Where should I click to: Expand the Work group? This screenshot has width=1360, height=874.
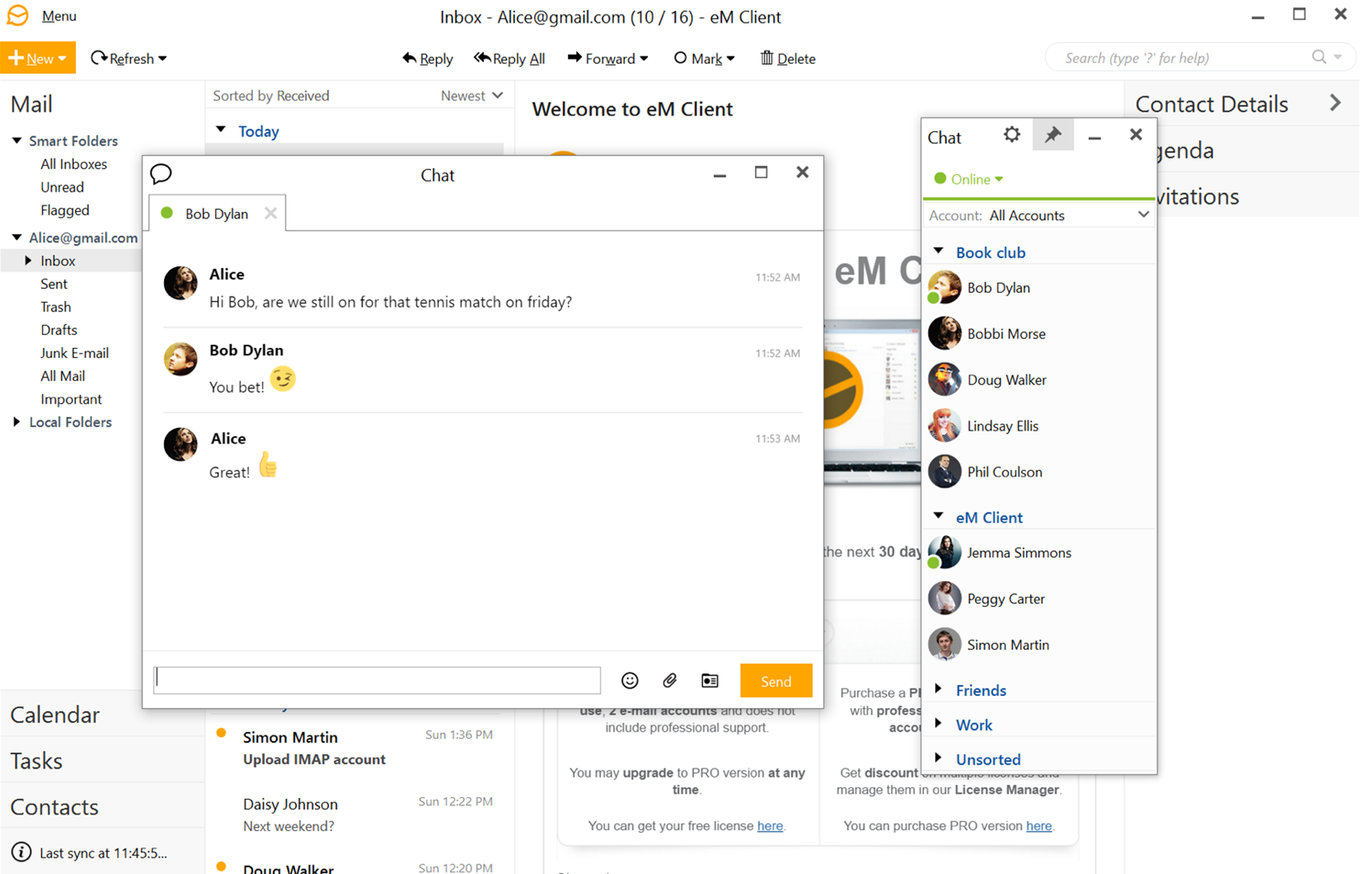click(938, 723)
